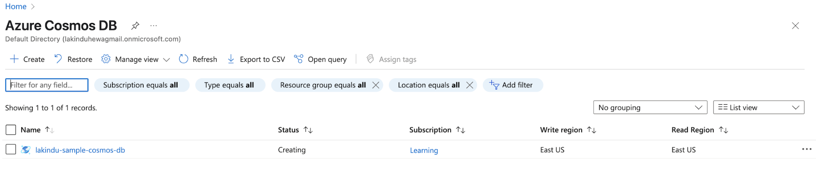
Task: Remove the Resource group filter
Action: 376,85
